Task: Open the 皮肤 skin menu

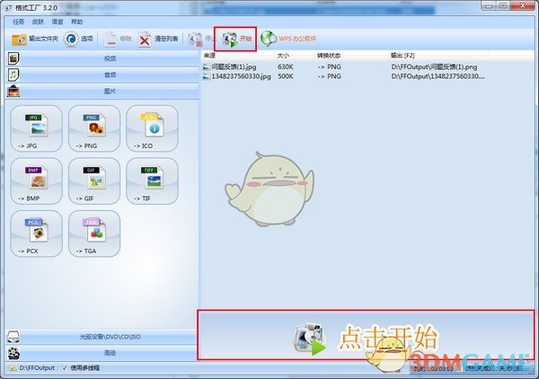Action: [38, 22]
